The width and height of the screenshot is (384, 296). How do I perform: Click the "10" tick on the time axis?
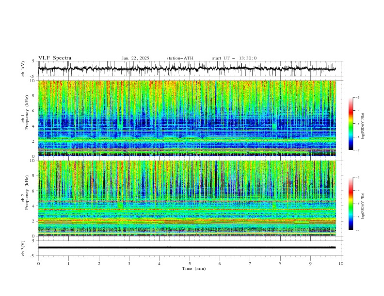click(x=341, y=264)
